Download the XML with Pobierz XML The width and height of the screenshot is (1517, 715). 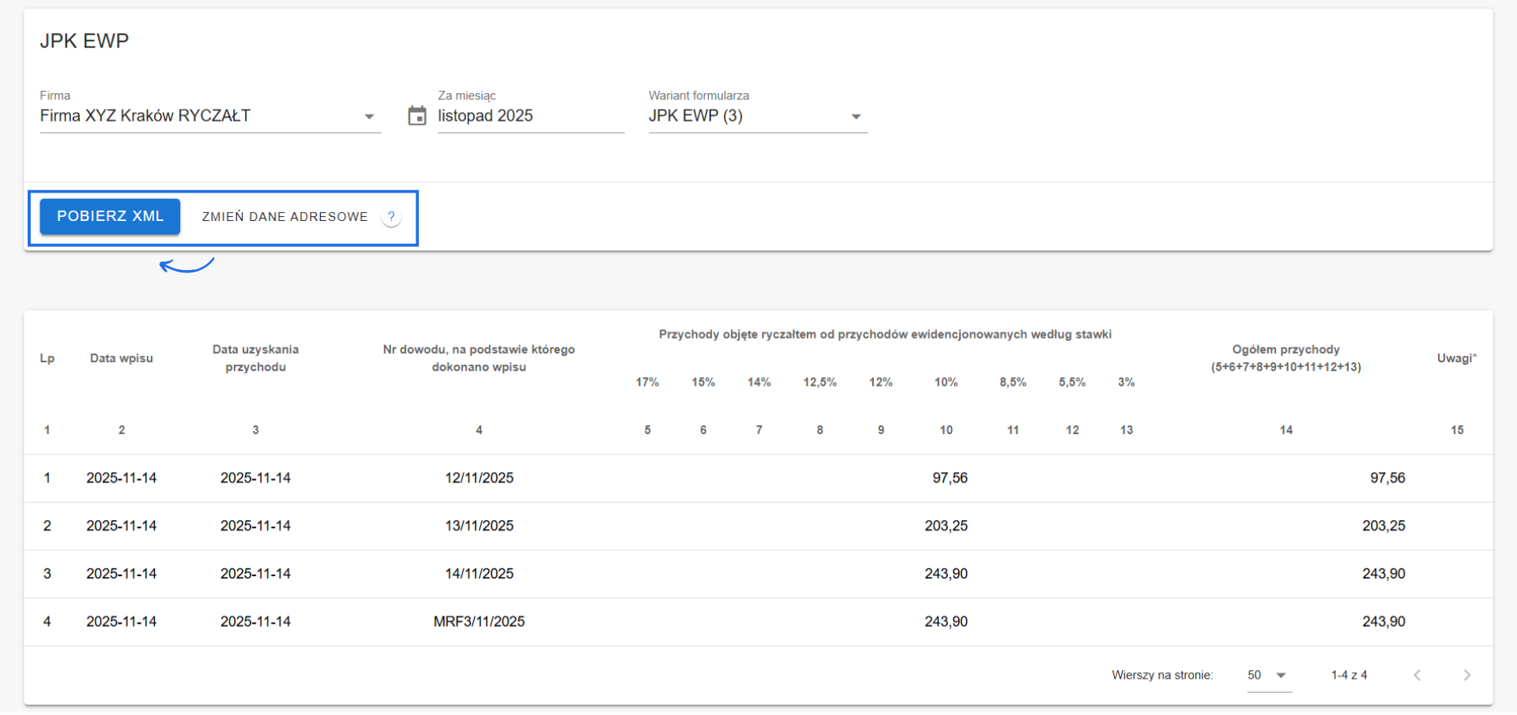pyautogui.click(x=110, y=216)
